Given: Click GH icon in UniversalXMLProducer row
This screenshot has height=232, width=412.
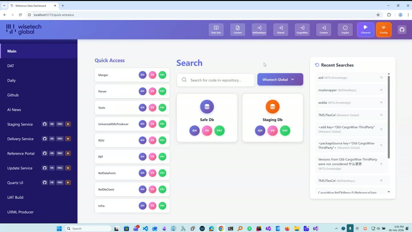Looking at the screenshot, I should (x=142, y=124).
